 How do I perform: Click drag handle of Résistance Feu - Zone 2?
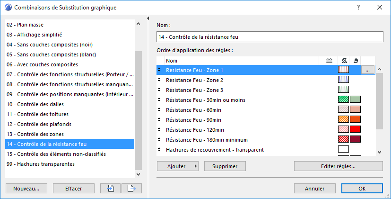tap(159, 80)
